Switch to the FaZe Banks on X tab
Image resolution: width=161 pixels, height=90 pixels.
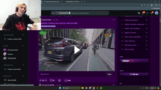[73, 2]
